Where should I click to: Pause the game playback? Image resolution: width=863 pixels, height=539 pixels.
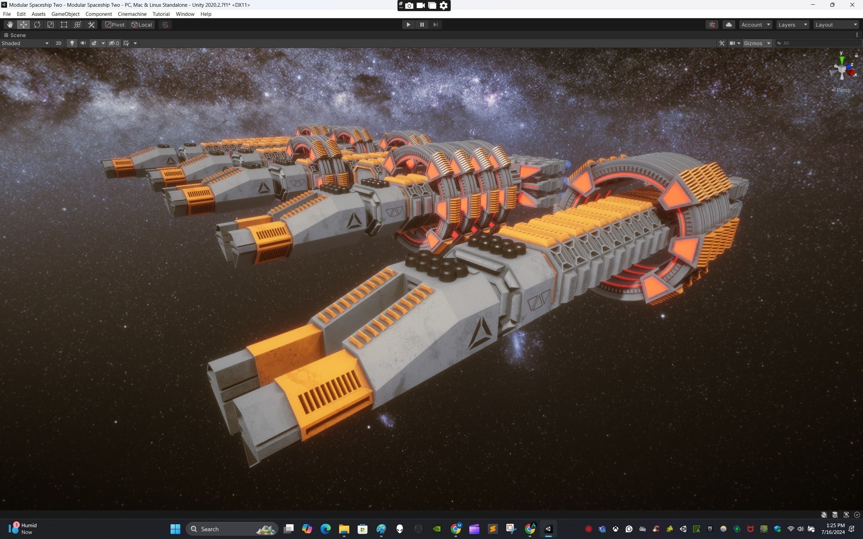coord(422,25)
